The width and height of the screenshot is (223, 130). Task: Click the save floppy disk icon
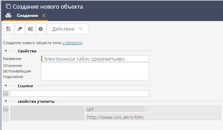pos(9,29)
